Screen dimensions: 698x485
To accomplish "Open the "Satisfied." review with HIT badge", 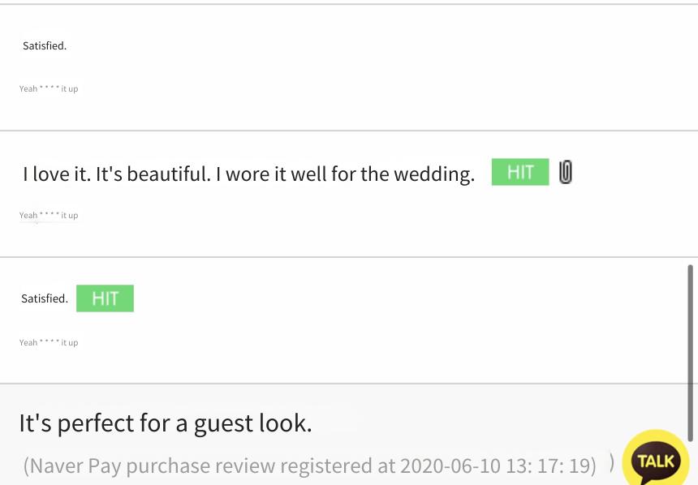I will coord(45,298).
